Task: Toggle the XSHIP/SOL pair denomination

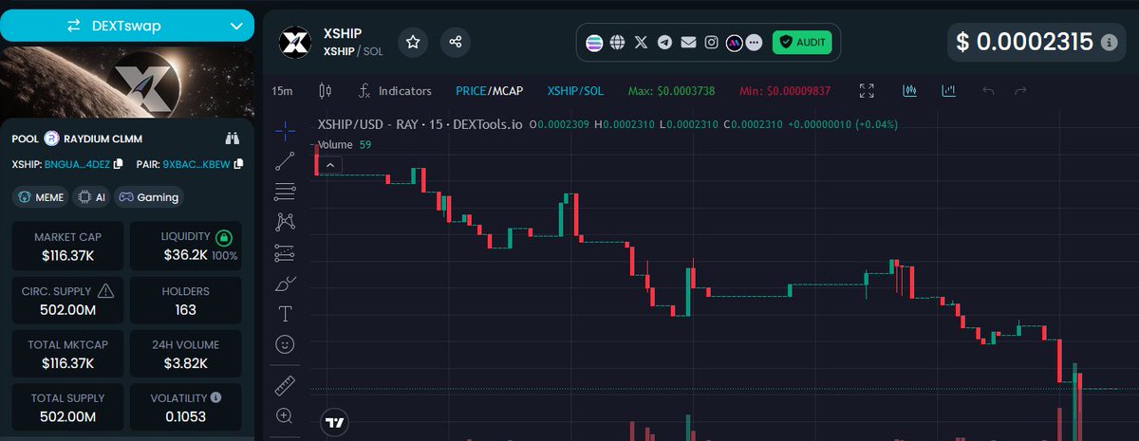Action: click(x=575, y=91)
